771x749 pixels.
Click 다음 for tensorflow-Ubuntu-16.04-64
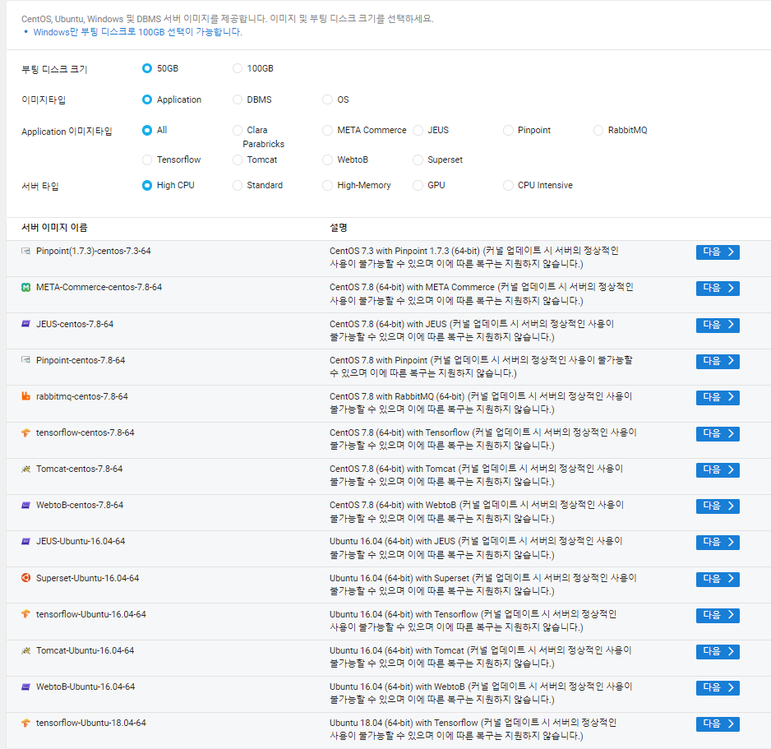pyautogui.click(x=718, y=615)
